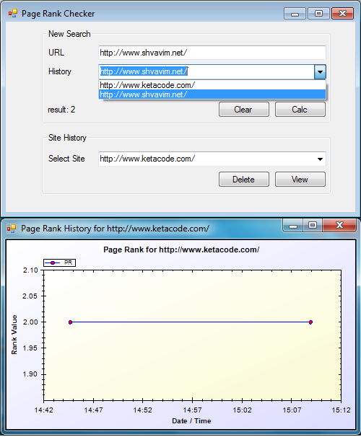Click the View button
Image resolution: width=361 pixels, height=437 pixels.
(300, 180)
